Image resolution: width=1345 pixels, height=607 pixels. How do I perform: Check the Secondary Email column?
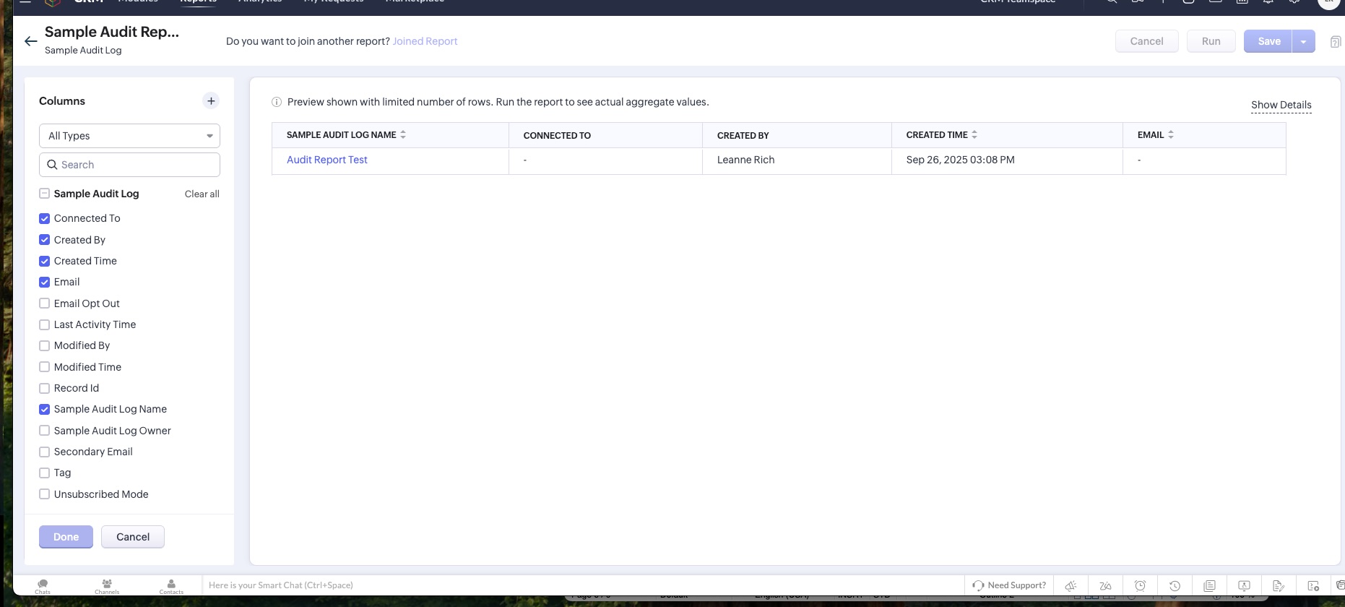(44, 452)
